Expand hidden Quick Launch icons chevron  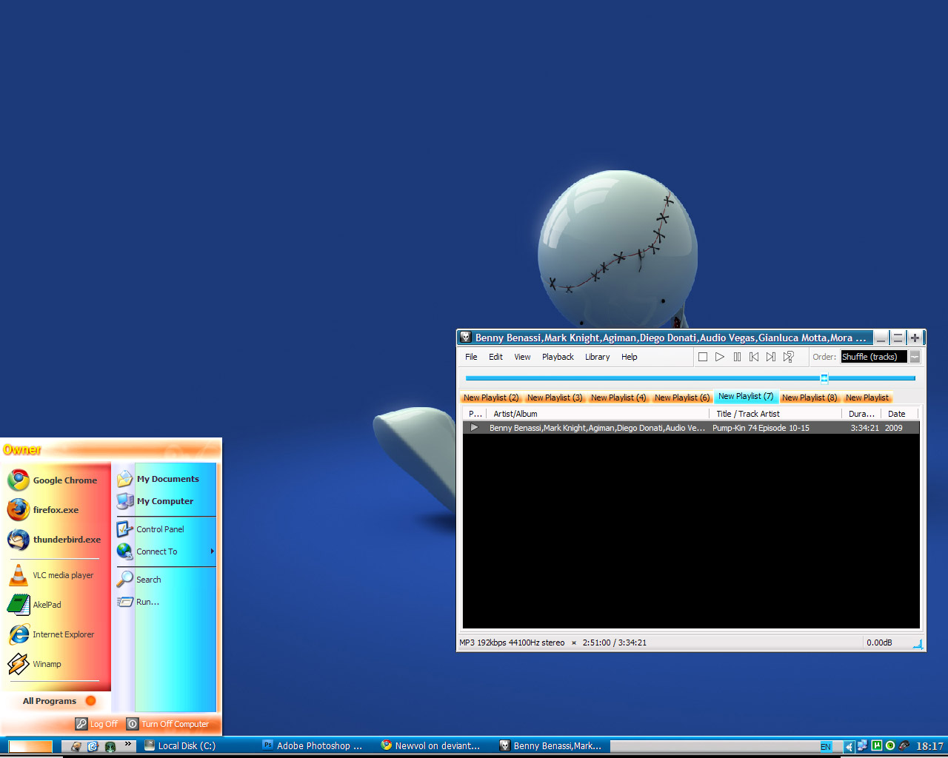click(127, 744)
